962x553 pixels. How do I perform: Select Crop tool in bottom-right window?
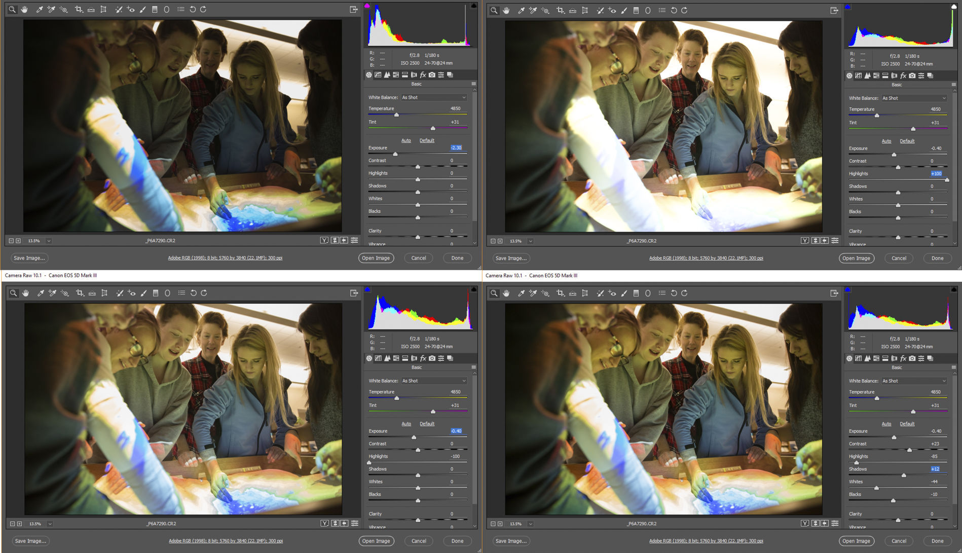click(x=560, y=293)
